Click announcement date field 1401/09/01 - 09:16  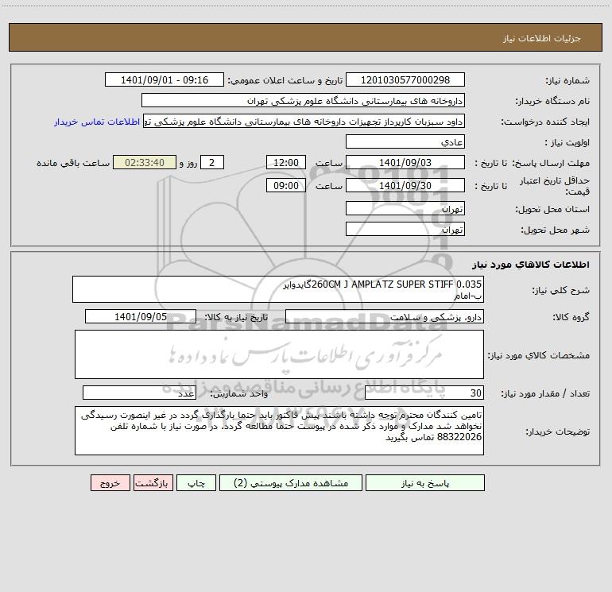point(165,79)
